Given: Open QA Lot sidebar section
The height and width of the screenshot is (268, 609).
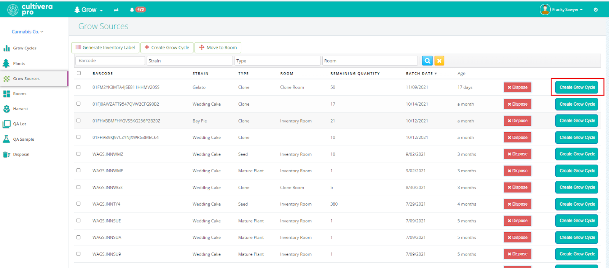Looking at the screenshot, I should pyautogui.click(x=19, y=124).
